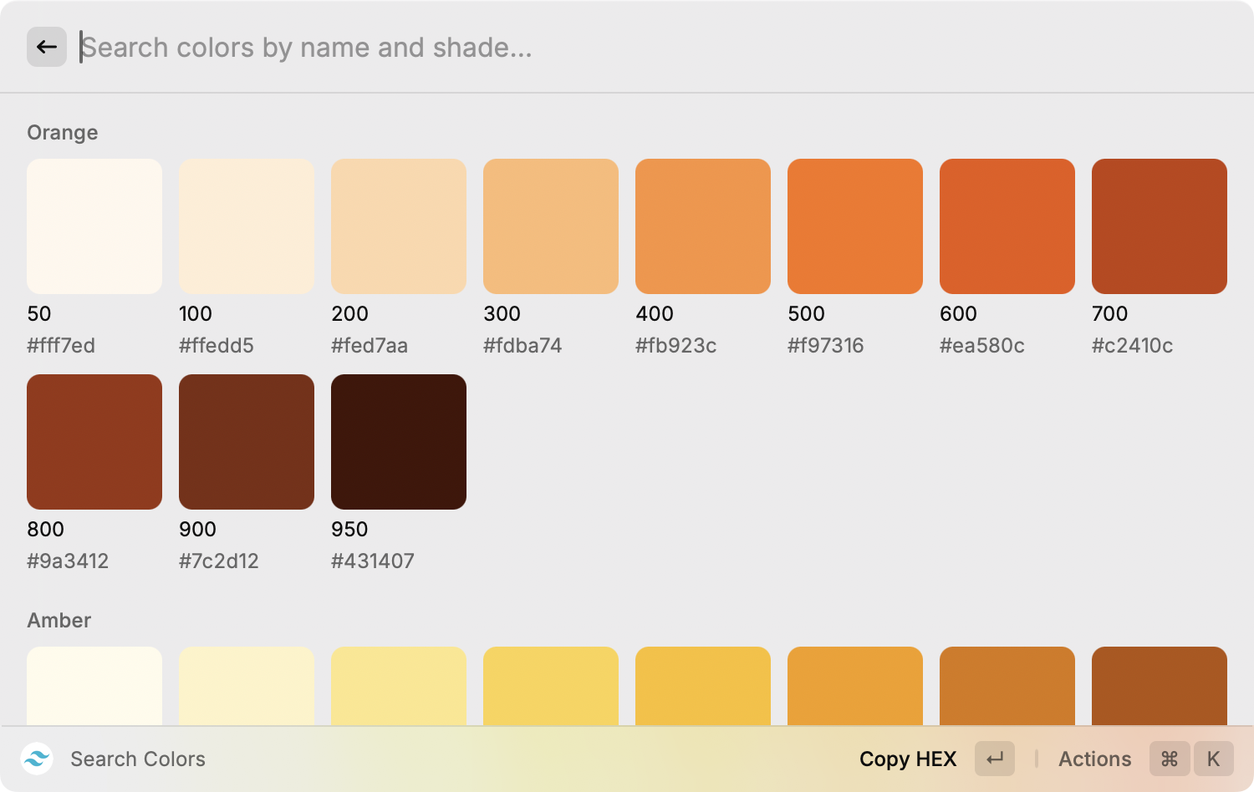Select the Orange 50 swatch
The image size is (1254, 792).
coord(94,226)
